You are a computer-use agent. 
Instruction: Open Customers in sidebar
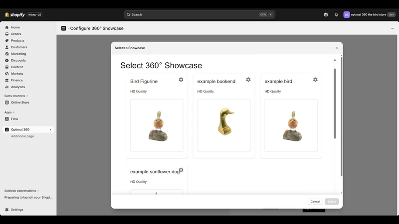[19, 47]
